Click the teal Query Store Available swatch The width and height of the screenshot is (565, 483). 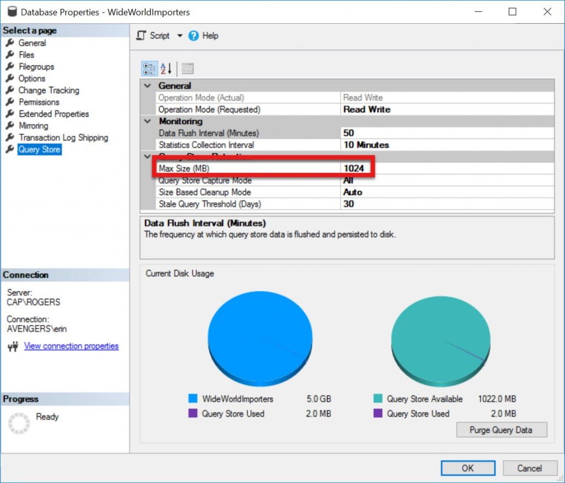[377, 398]
